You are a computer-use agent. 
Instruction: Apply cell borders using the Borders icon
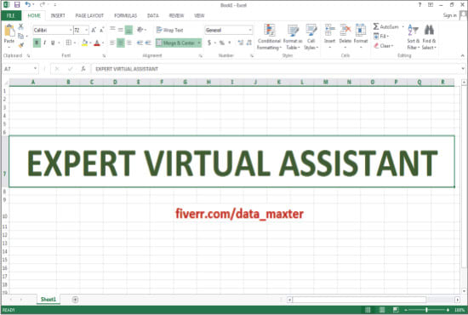(68, 43)
